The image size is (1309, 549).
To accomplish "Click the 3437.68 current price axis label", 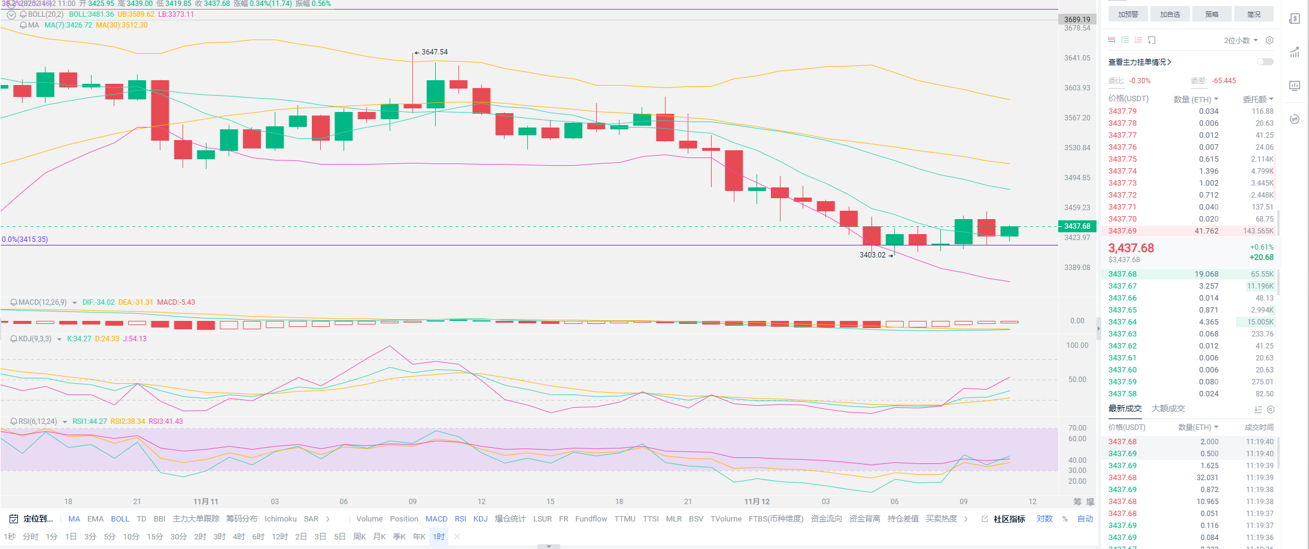I will pyautogui.click(x=1077, y=226).
